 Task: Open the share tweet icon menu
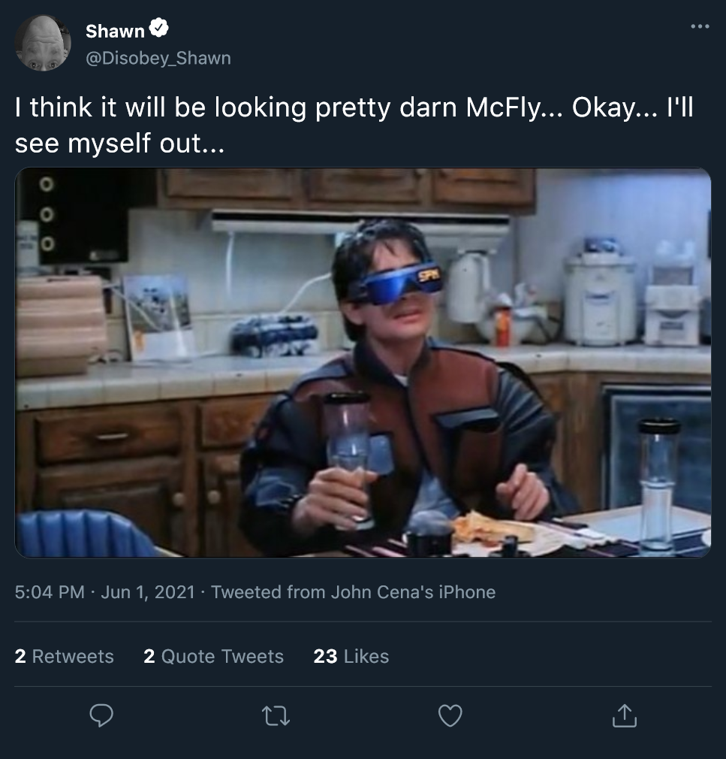point(624,716)
